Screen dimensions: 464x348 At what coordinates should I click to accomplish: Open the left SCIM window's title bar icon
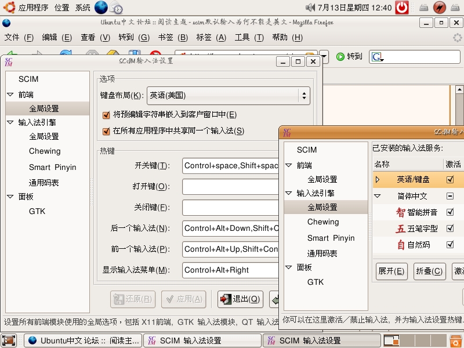tap(9, 61)
